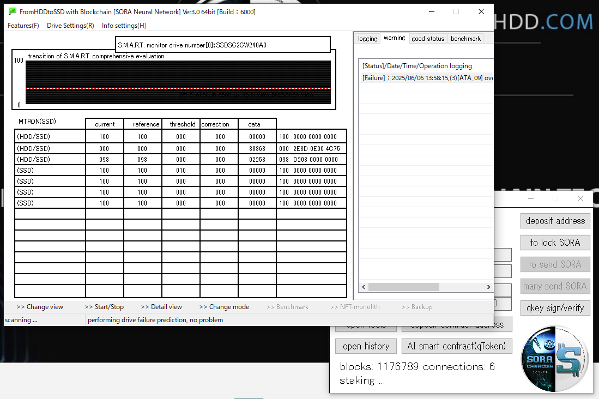Click the log scrollbar left arrow
599x399 pixels.
pyautogui.click(x=364, y=287)
